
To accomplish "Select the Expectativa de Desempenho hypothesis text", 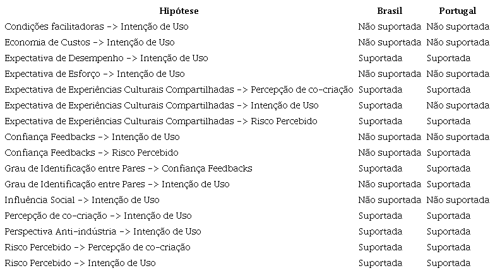I will pyautogui.click(x=106, y=58).
